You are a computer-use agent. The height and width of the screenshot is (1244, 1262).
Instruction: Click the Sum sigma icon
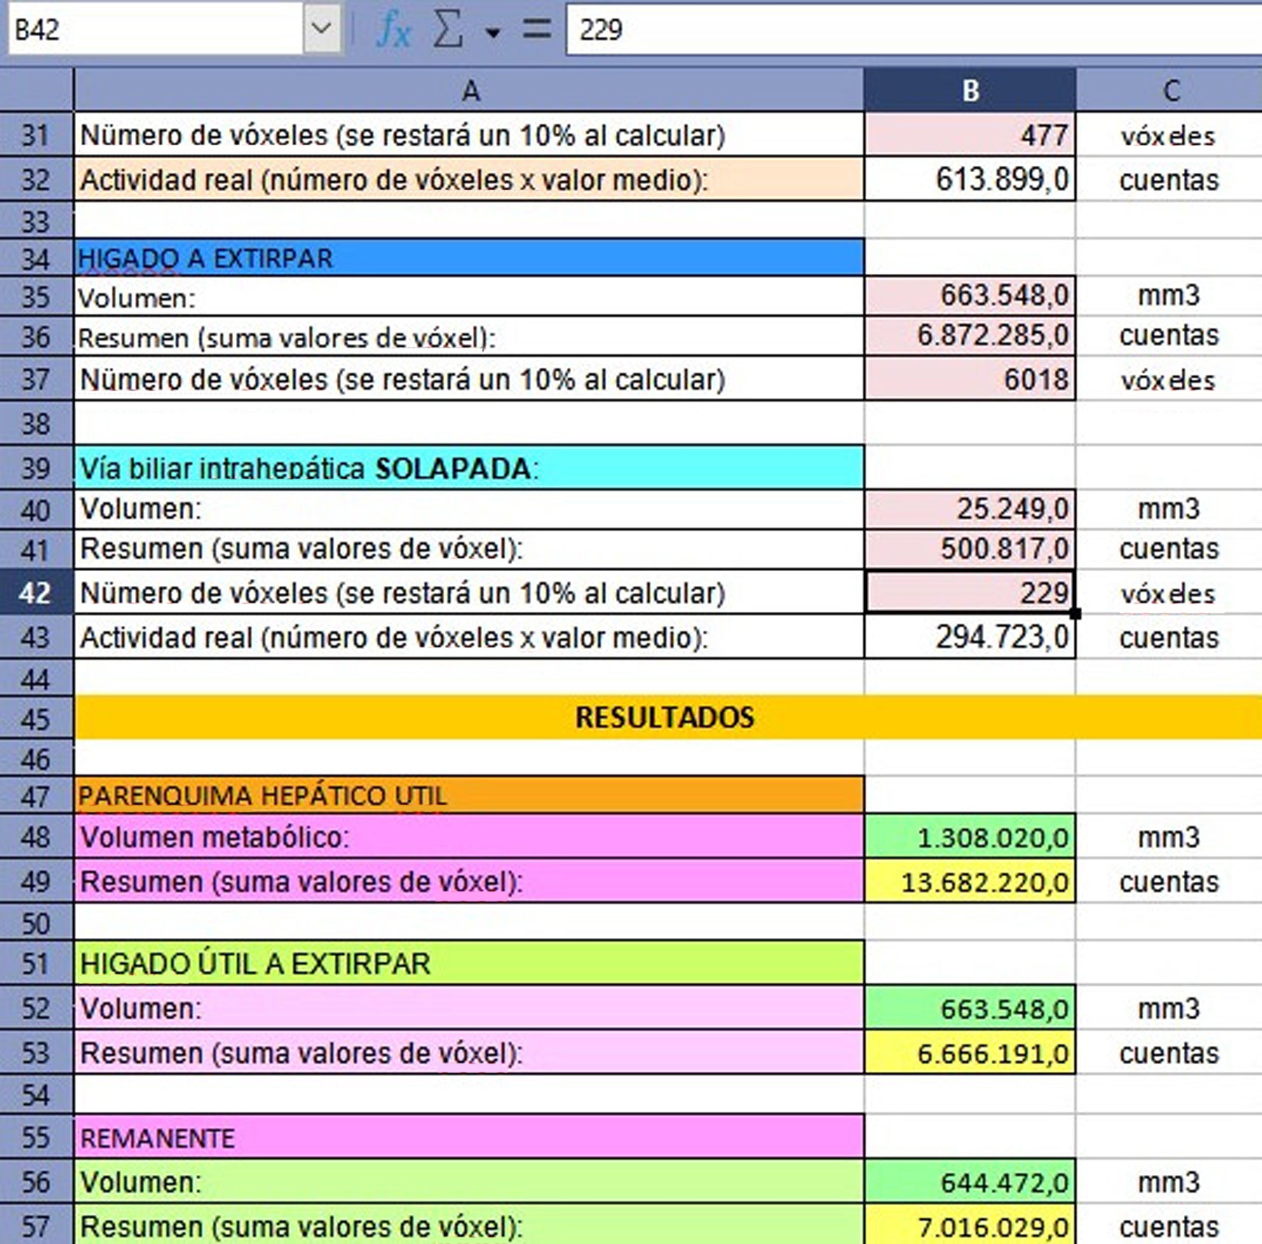click(448, 30)
